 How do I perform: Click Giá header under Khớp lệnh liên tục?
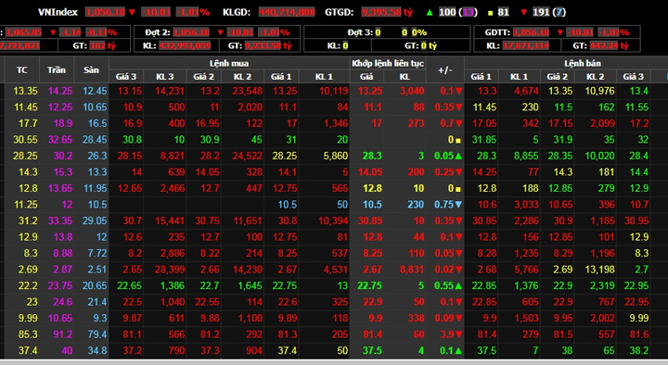click(x=366, y=77)
